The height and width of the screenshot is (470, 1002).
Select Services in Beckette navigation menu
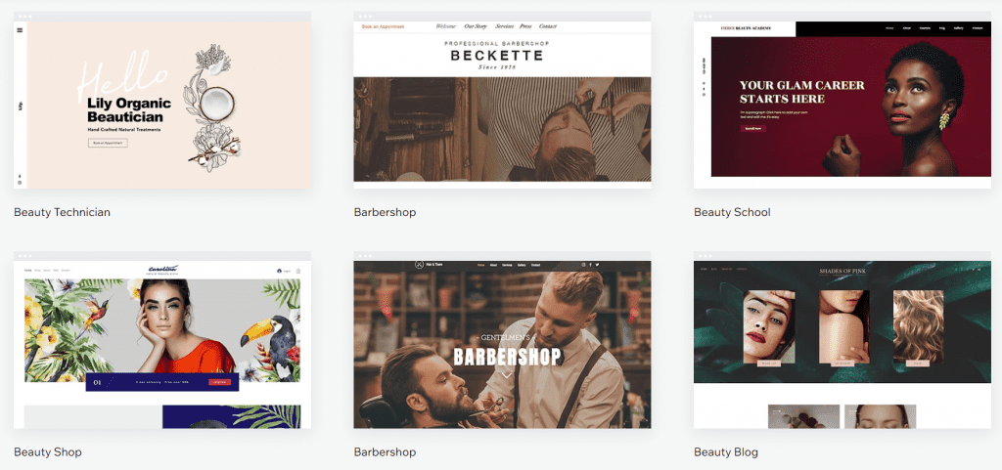(x=505, y=26)
